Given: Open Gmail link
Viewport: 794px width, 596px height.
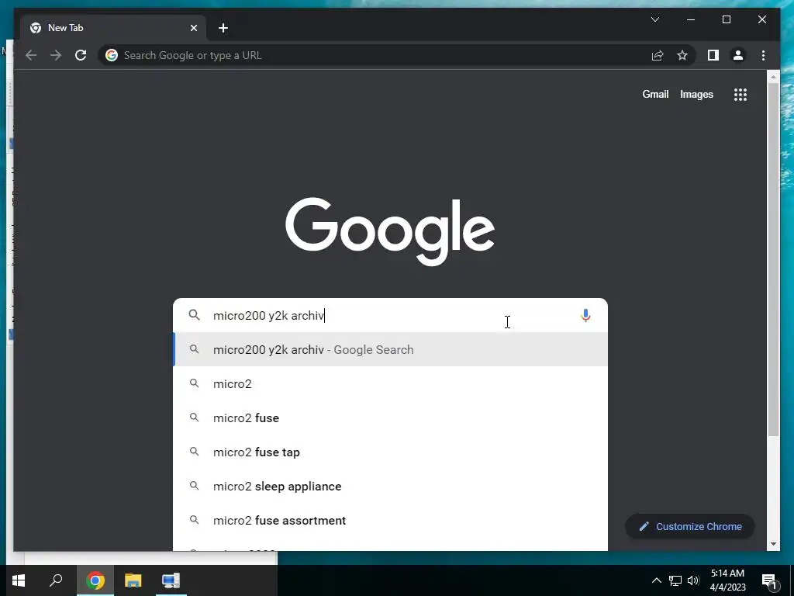Looking at the screenshot, I should [x=655, y=94].
